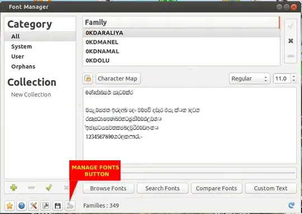The width and height of the screenshot is (302, 214).
Task: Click the character sample 'ab' icon
Action: coord(46,206)
